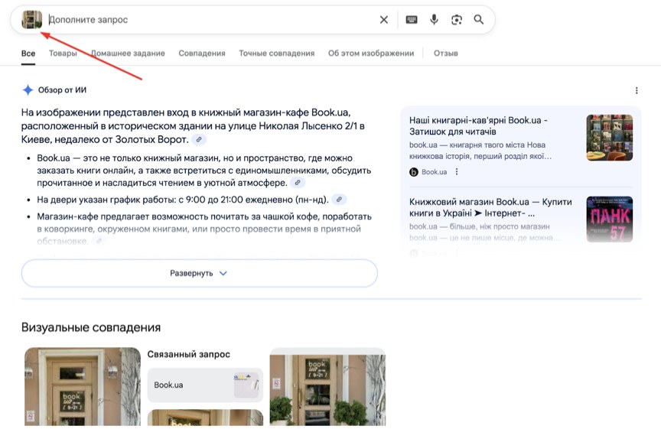This screenshot has height=442, width=661.
Task: Expand the AI overview with 'Развернуть'
Action: click(x=200, y=273)
